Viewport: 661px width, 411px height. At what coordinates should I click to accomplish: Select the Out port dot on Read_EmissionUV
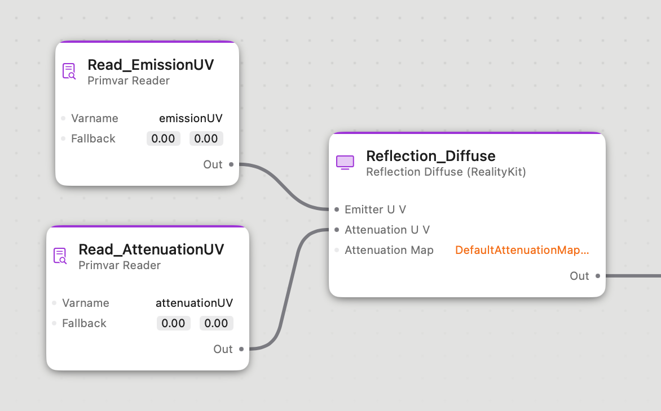pyautogui.click(x=232, y=164)
